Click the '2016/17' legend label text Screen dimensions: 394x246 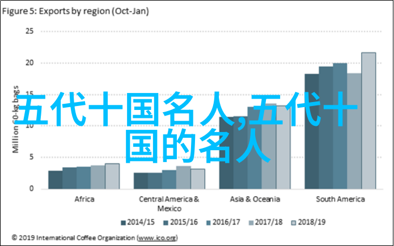pyautogui.click(x=226, y=222)
